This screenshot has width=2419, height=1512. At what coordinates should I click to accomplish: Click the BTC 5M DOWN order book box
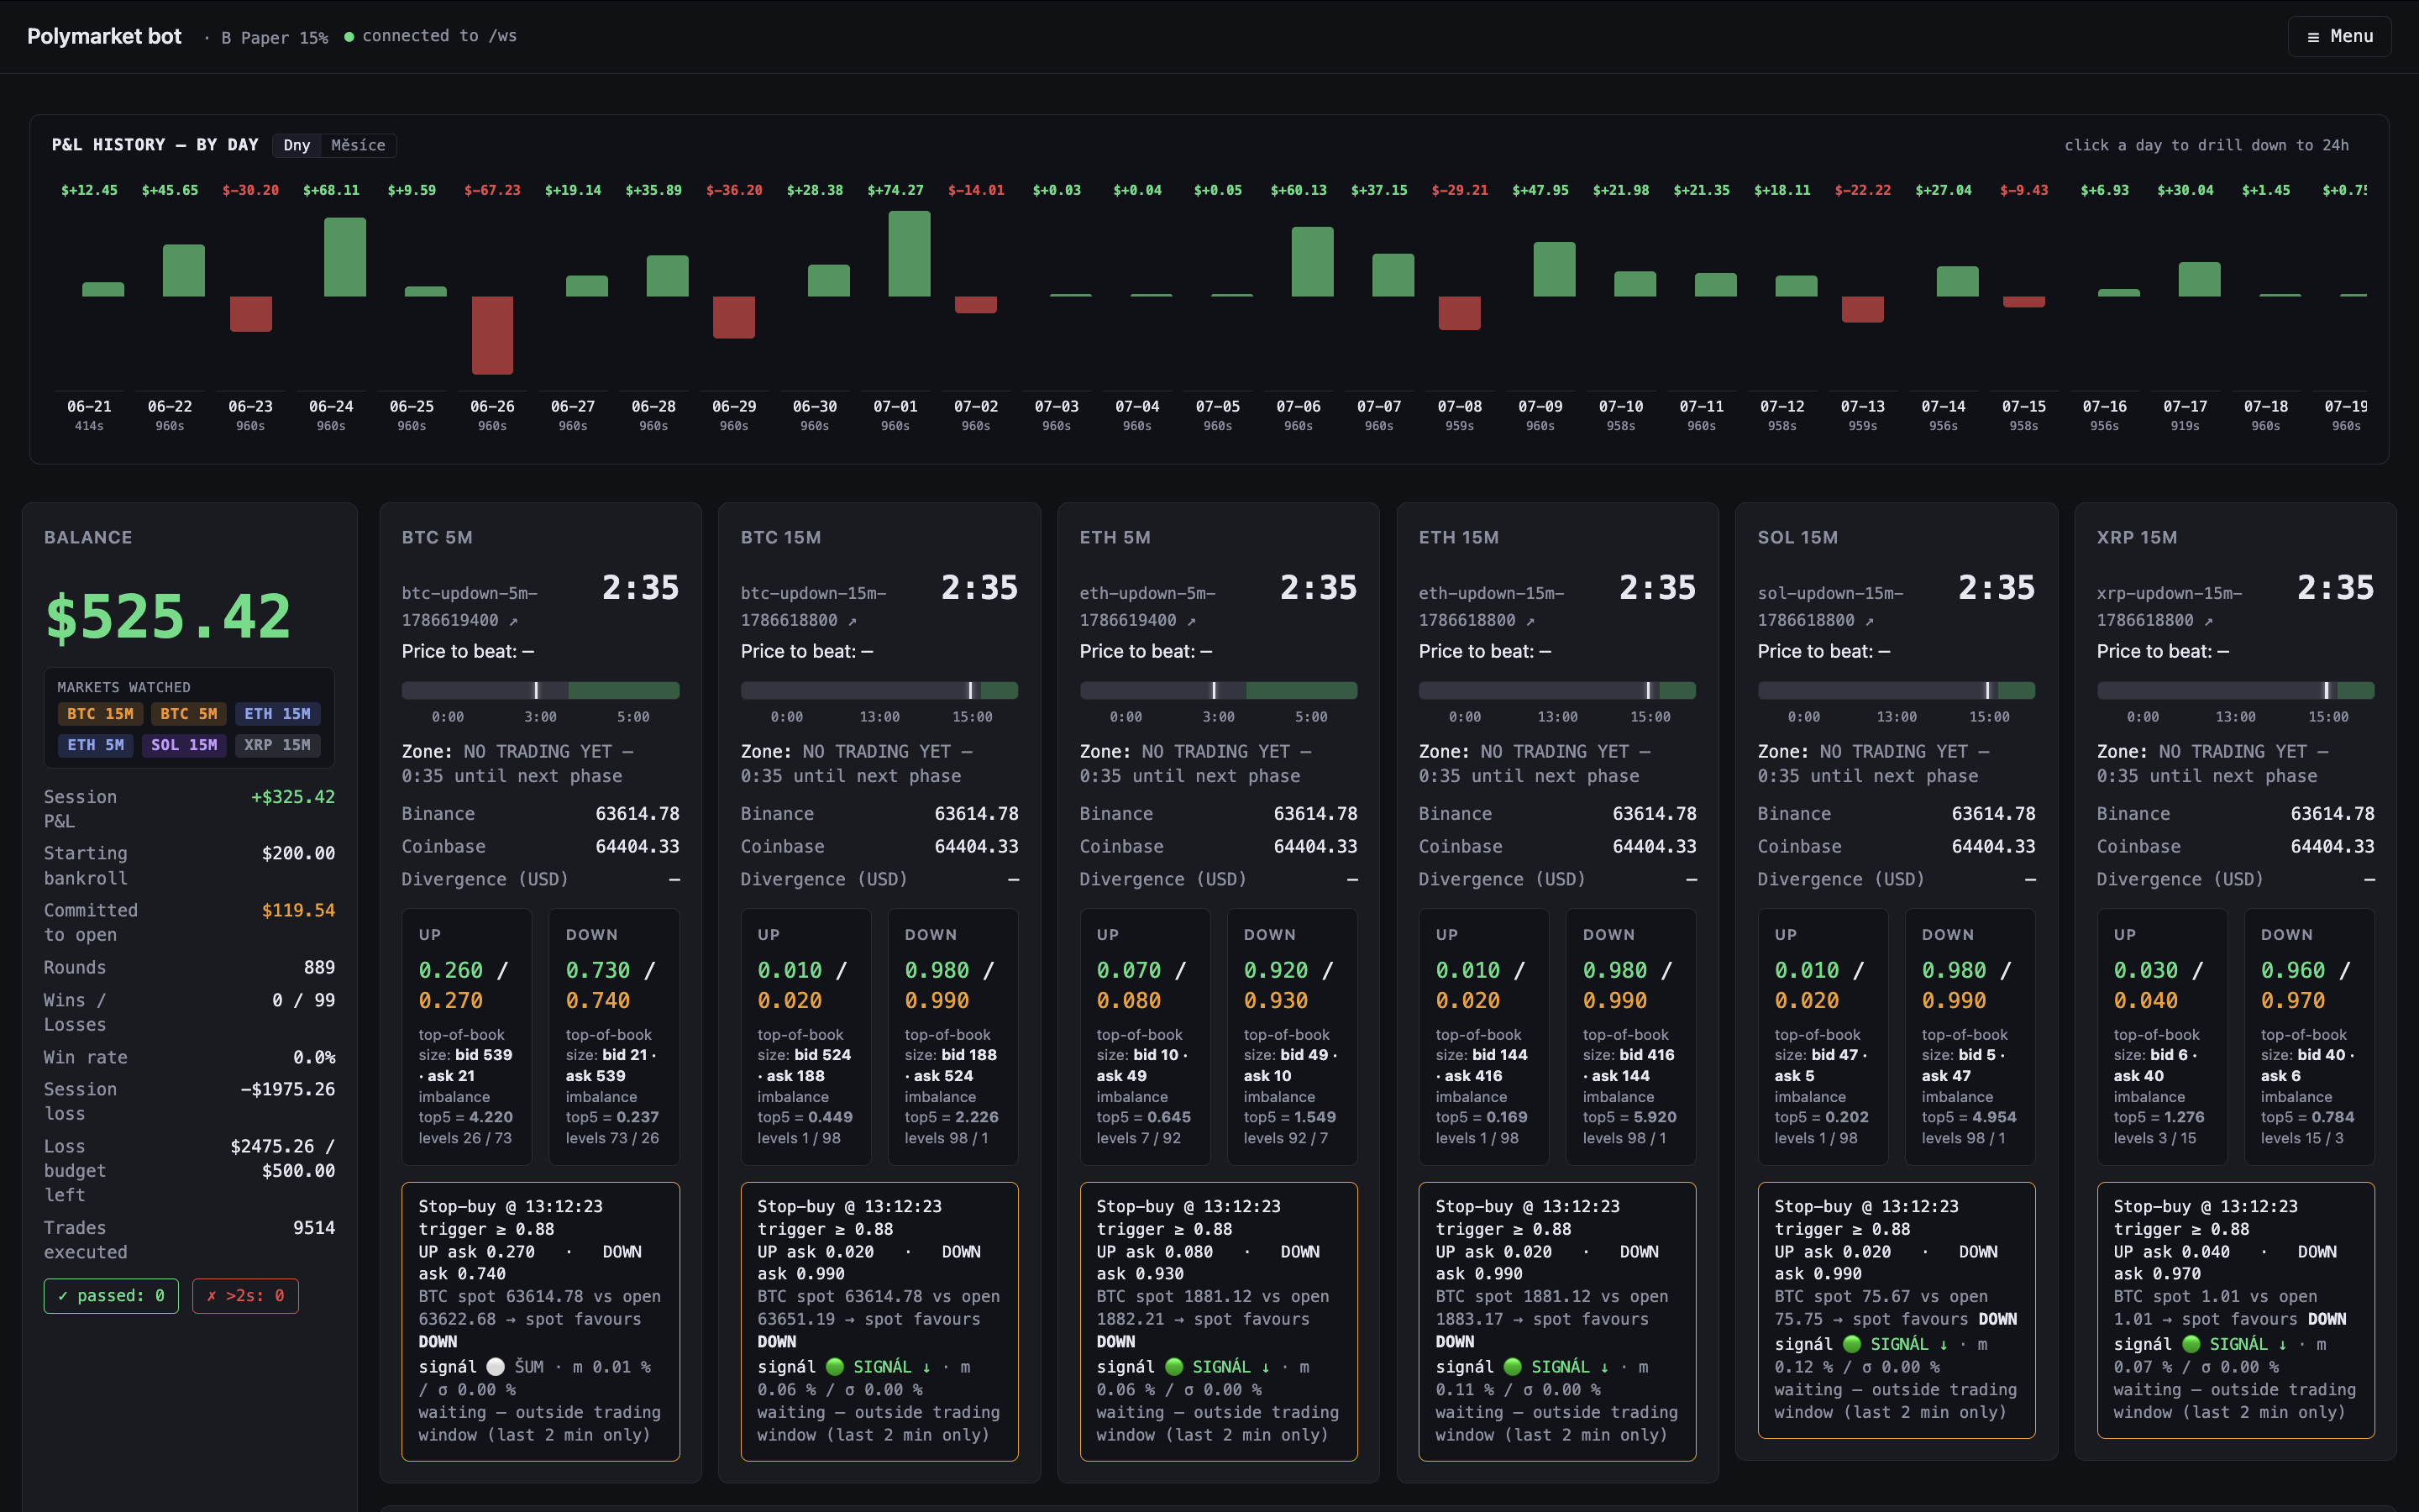pyautogui.click(x=614, y=1036)
